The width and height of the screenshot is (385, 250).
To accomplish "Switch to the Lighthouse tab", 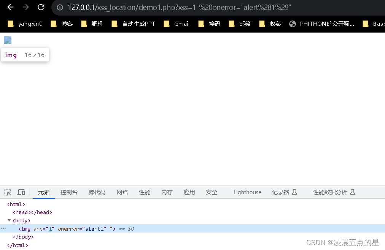I will (247, 192).
